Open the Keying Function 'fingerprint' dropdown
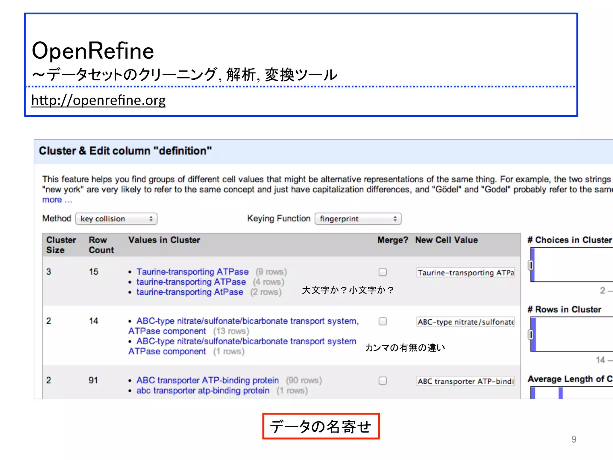The width and height of the screenshot is (613, 460). click(x=358, y=219)
